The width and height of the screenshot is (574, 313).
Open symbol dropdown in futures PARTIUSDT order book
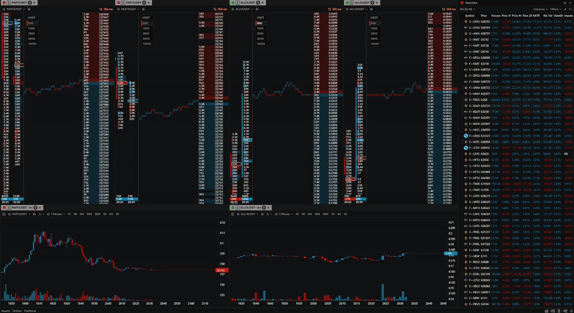[14, 9]
